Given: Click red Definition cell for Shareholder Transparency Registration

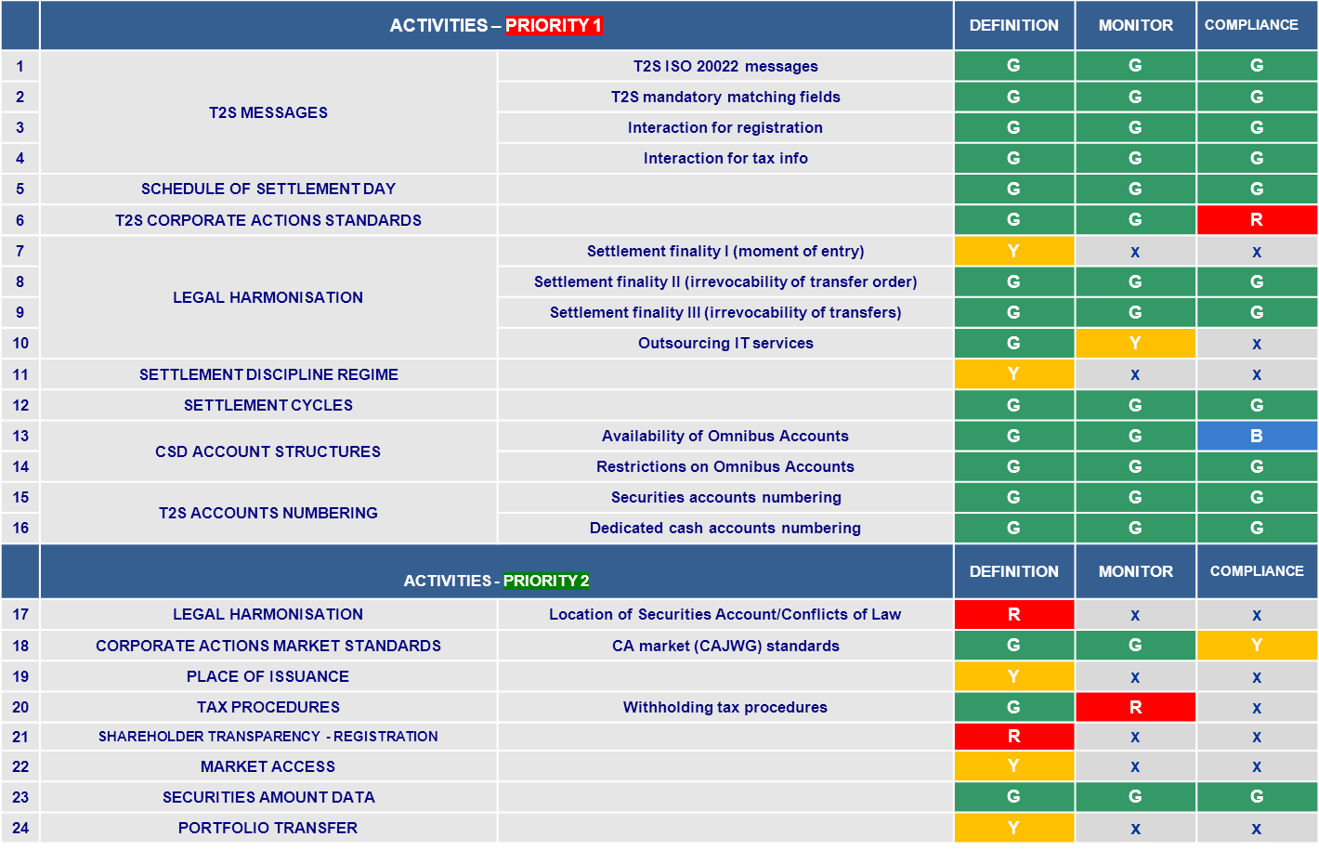Looking at the screenshot, I should point(1013,737).
